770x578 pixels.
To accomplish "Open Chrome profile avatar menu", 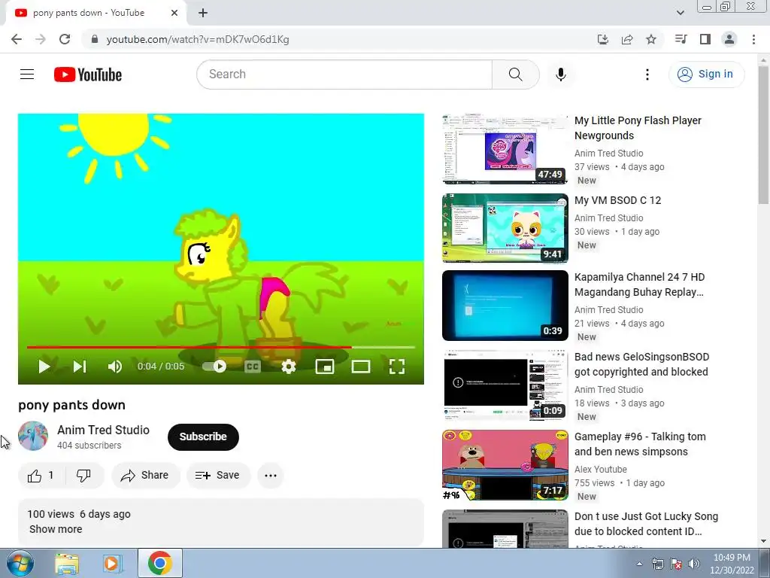I will point(729,39).
